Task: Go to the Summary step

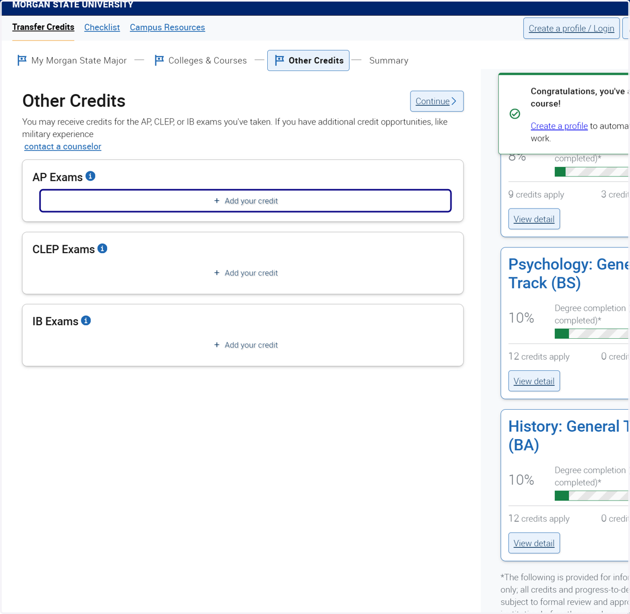Action: [x=388, y=60]
